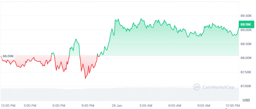Click the lowest red dip on the price line
Screen dimensions: 256x109
[85, 78]
